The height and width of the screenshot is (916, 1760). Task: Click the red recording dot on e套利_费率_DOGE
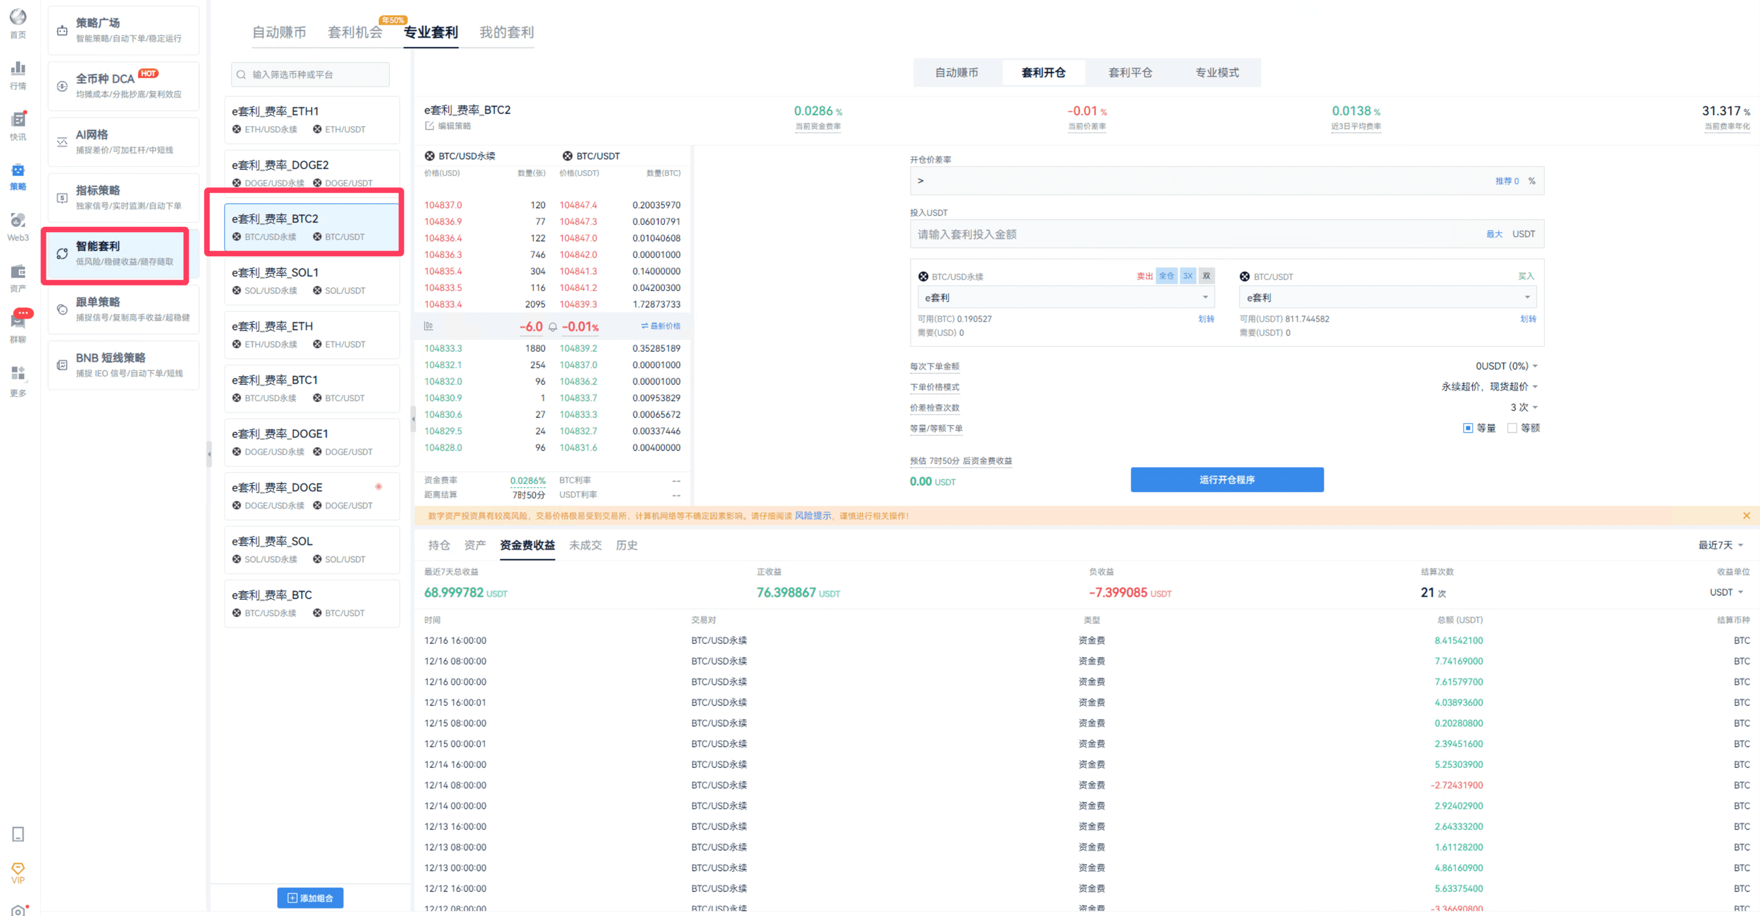(379, 487)
